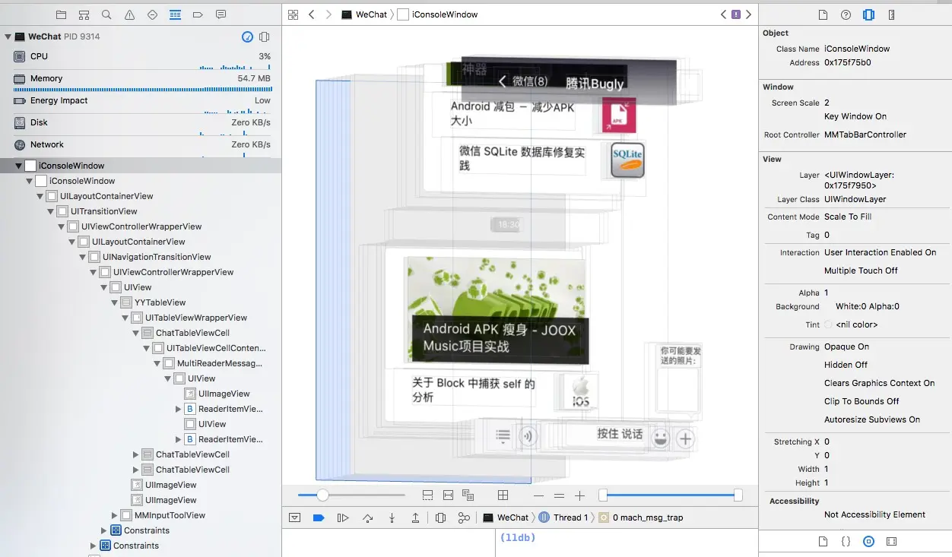Toggle Show Constraints button
This screenshot has width=952, height=557.
448,495
